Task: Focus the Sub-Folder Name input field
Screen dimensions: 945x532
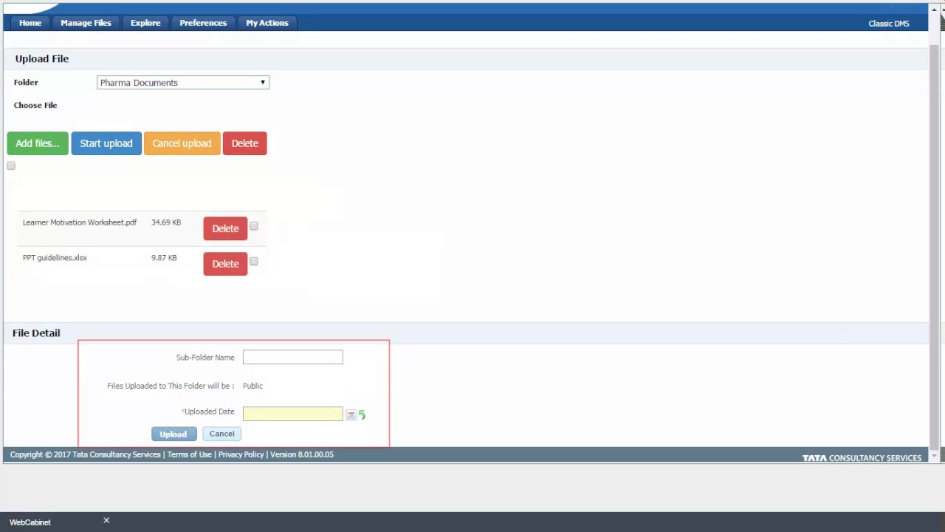Action: [293, 358]
